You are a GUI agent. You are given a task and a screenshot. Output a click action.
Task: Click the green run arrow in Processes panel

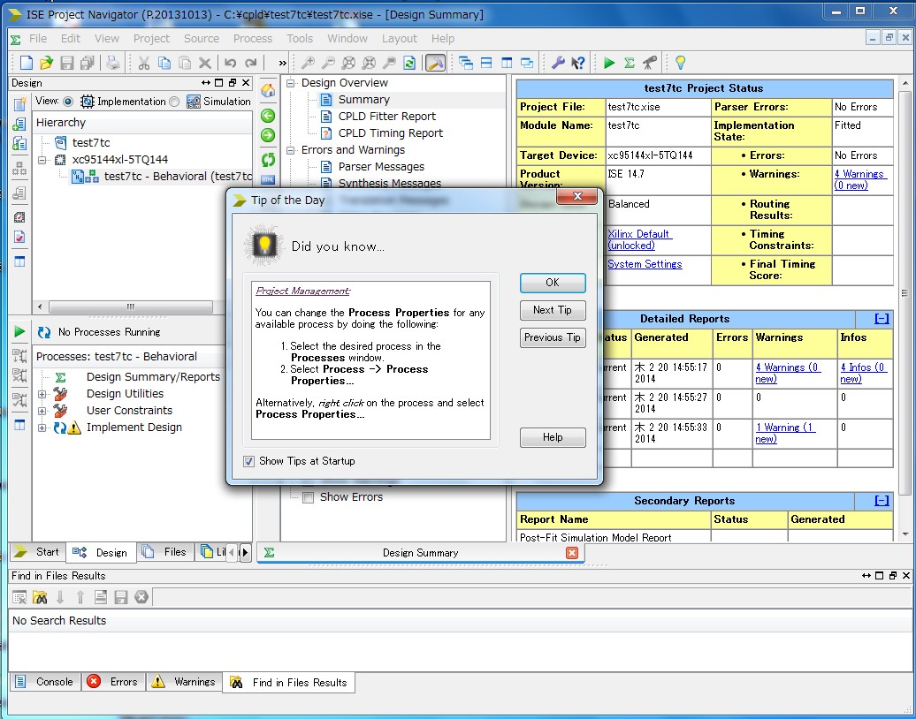point(19,331)
